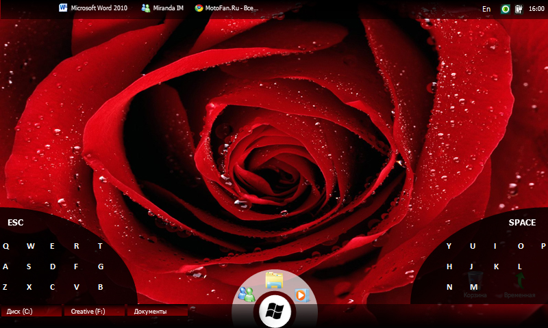Switch to the Miranda IM taskbar window

[x=163, y=8]
